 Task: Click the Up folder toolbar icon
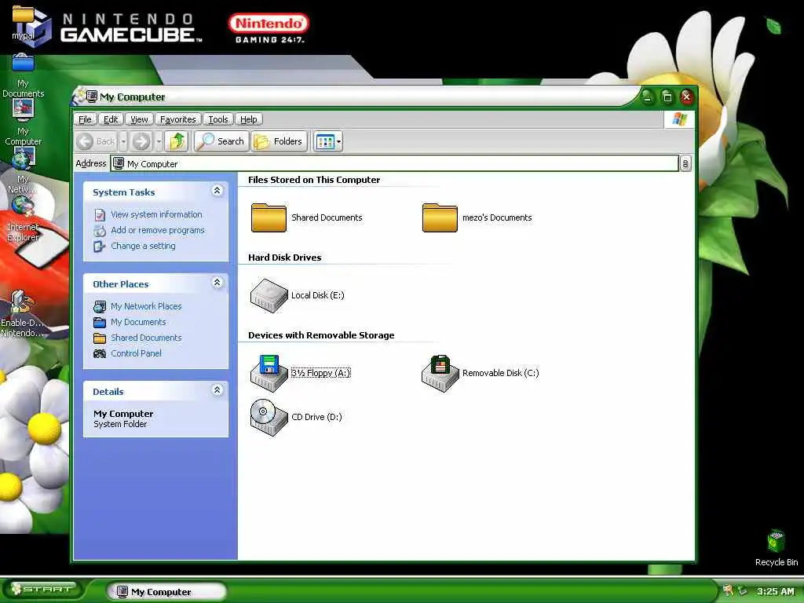pyautogui.click(x=177, y=141)
